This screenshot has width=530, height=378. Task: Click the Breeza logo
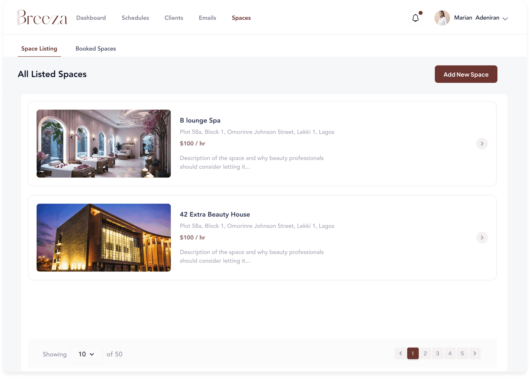click(x=42, y=18)
